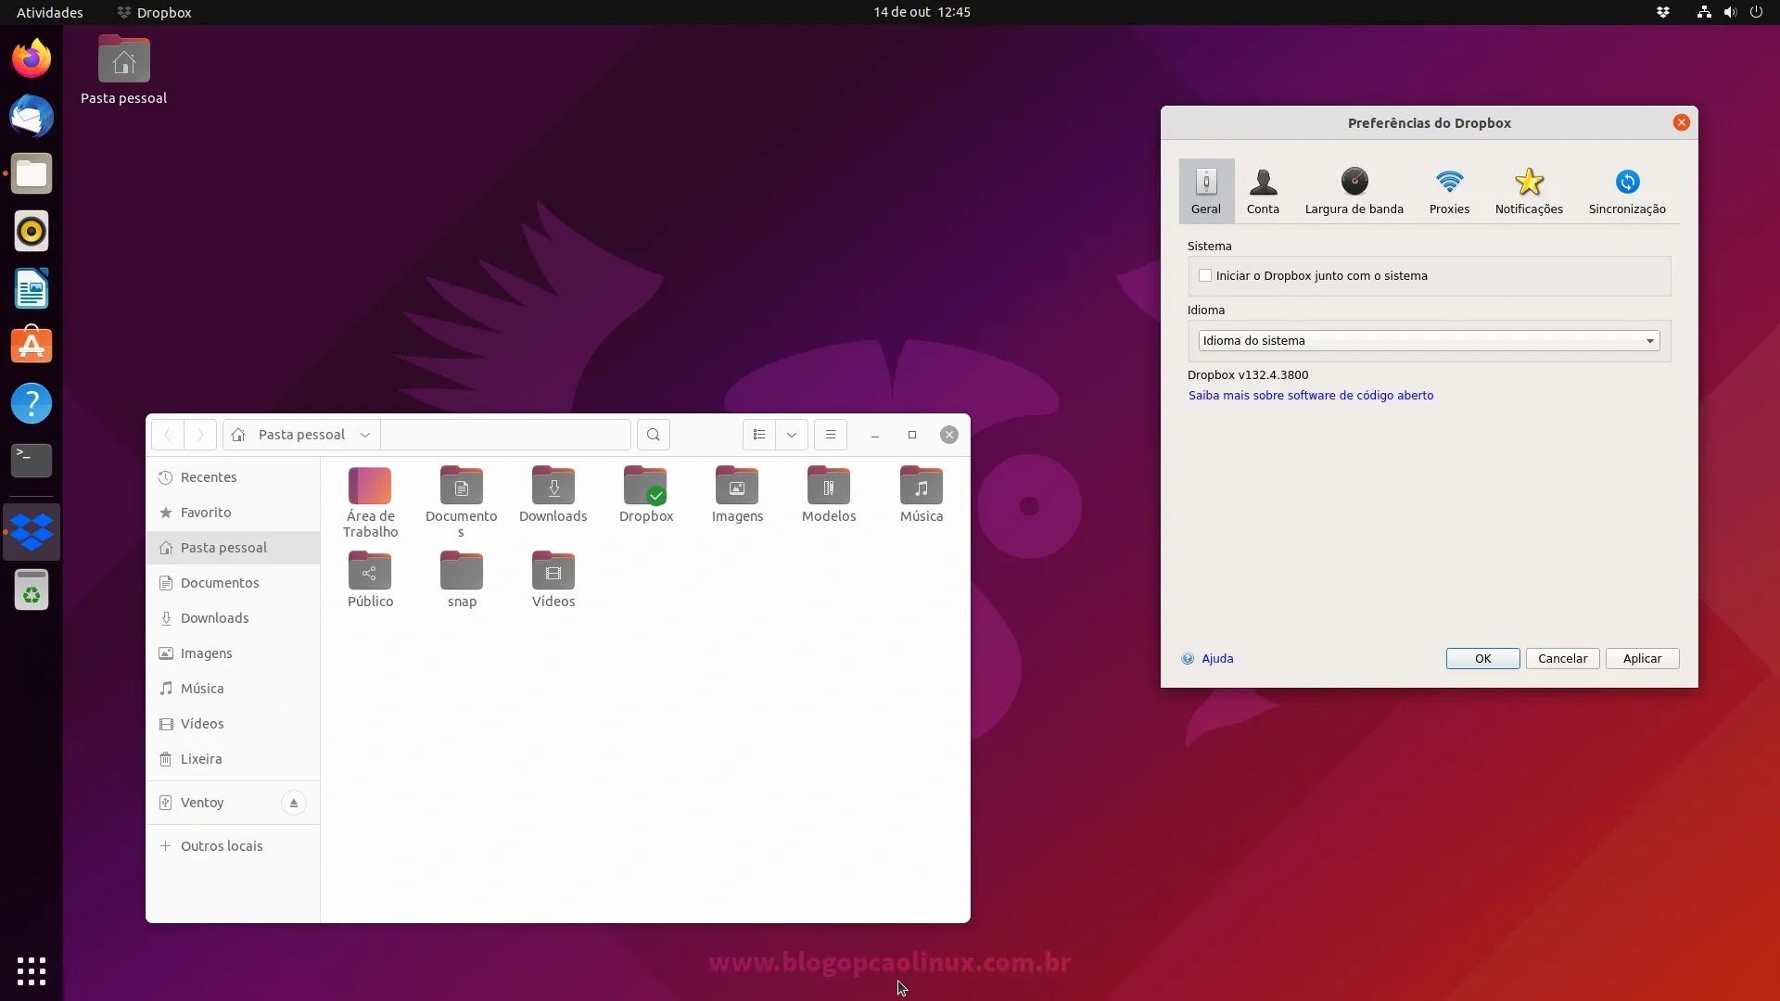Go forward in file manager
This screenshot has width=1780, height=1001.
pos(199,435)
